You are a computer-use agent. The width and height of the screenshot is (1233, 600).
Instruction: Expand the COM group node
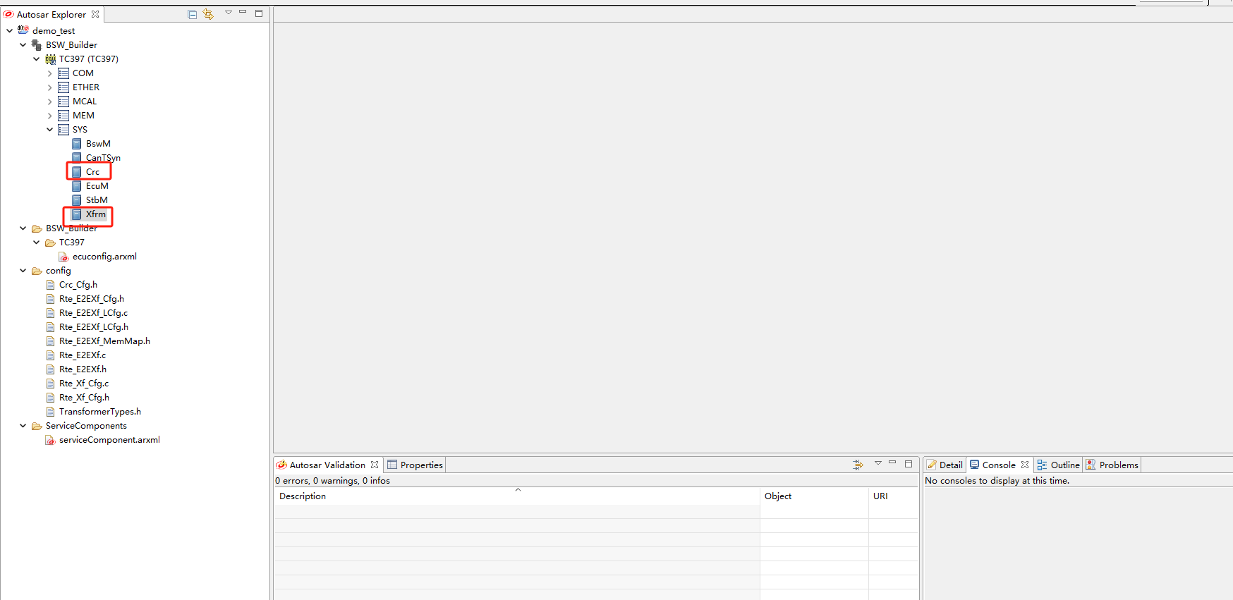(49, 73)
